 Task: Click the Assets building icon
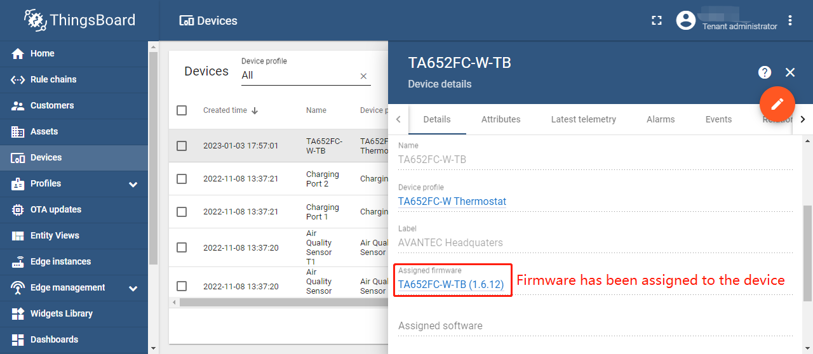18,131
